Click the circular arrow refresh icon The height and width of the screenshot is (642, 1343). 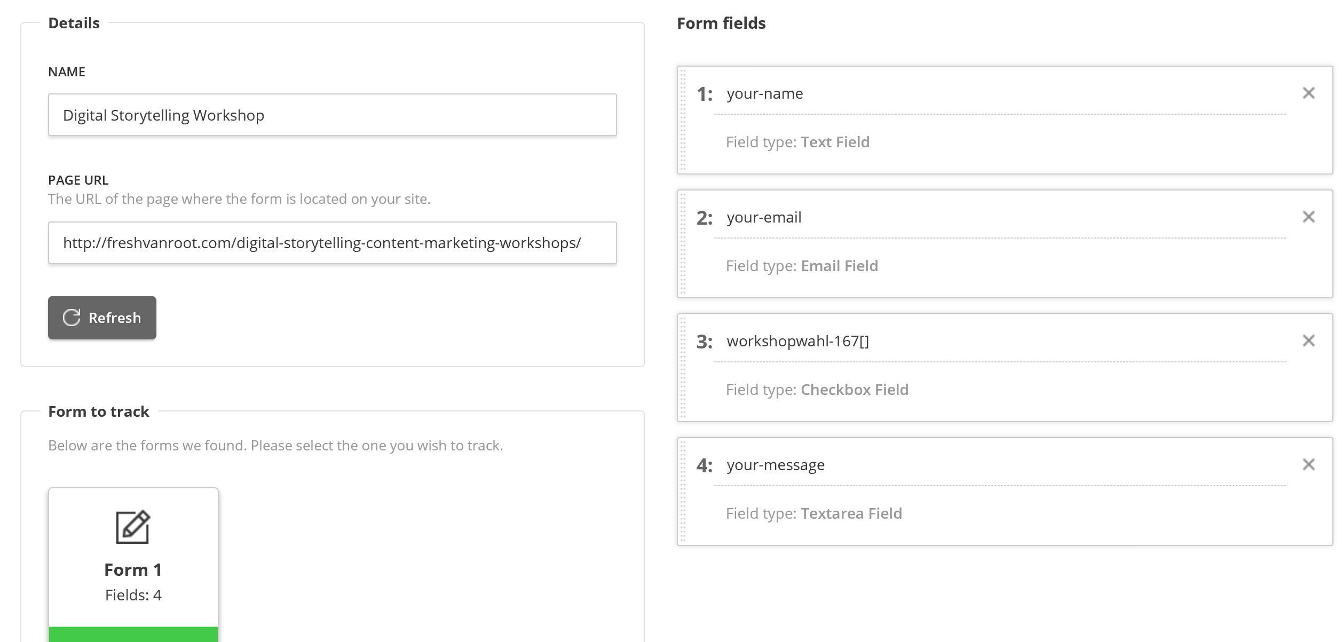[x=72, y=318]
